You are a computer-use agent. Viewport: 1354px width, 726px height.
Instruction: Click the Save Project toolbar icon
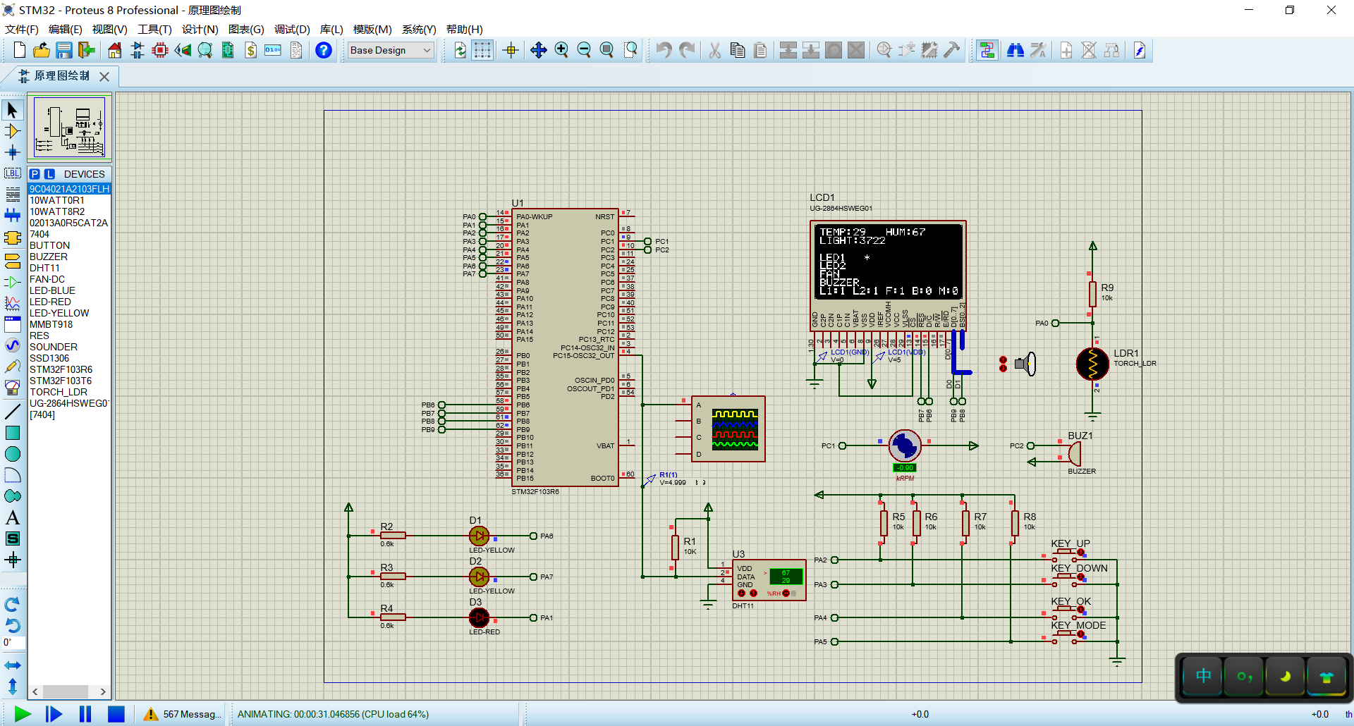coord(64,50)
